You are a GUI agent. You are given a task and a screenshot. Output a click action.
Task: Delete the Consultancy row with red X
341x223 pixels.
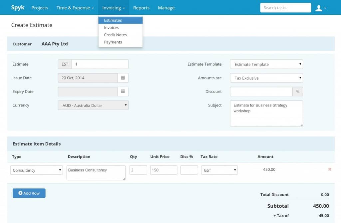pyautogui.click(x=329, y=169)
